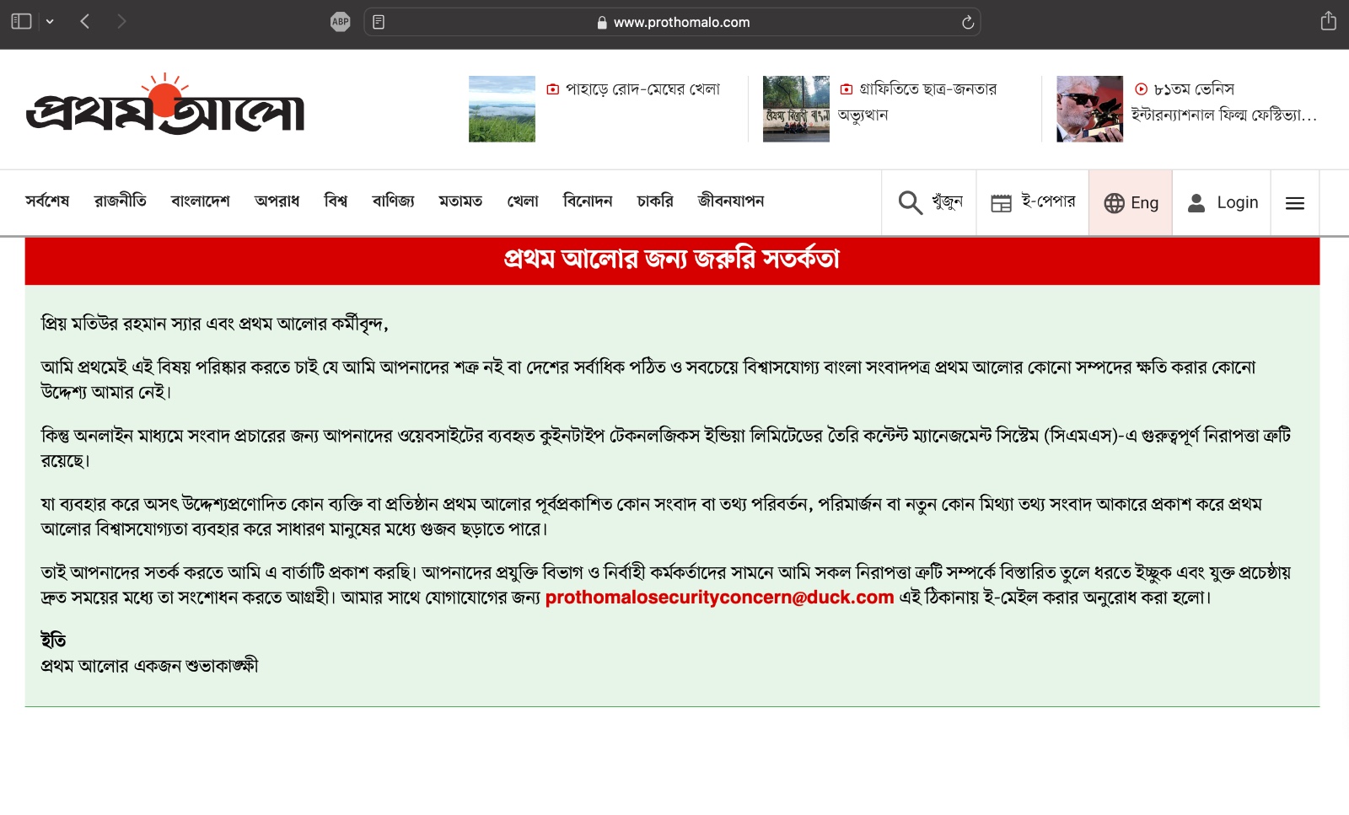Click the search magnifier খুঁজুন button

point(929,202)
